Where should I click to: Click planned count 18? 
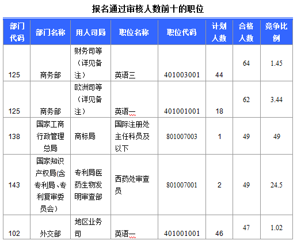[x=219, y=111]
